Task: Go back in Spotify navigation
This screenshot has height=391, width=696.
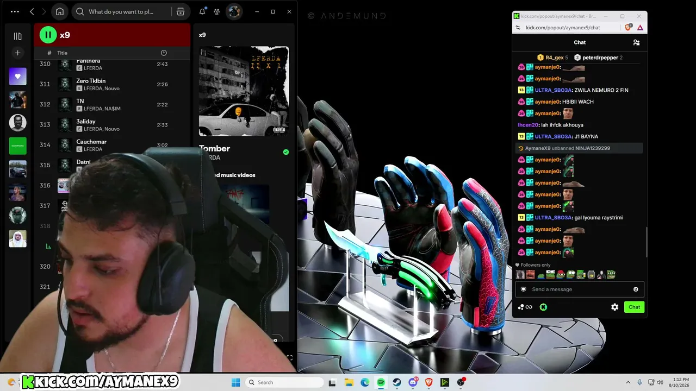Action: [x=32, y=11]
